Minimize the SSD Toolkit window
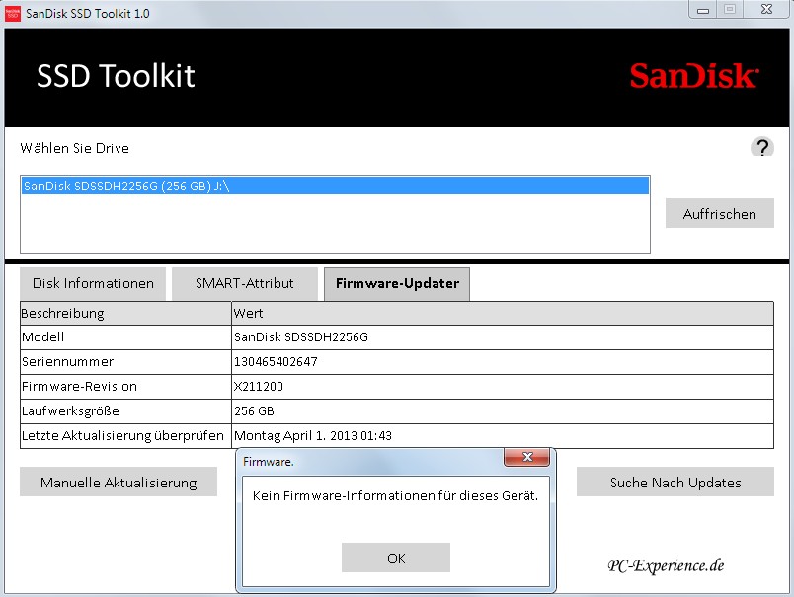 703,10
